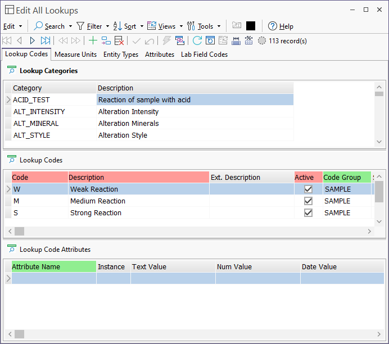Click the Sort toolbar button
The height and width of the screenshot is (344, 389).
tap(125, 26)
